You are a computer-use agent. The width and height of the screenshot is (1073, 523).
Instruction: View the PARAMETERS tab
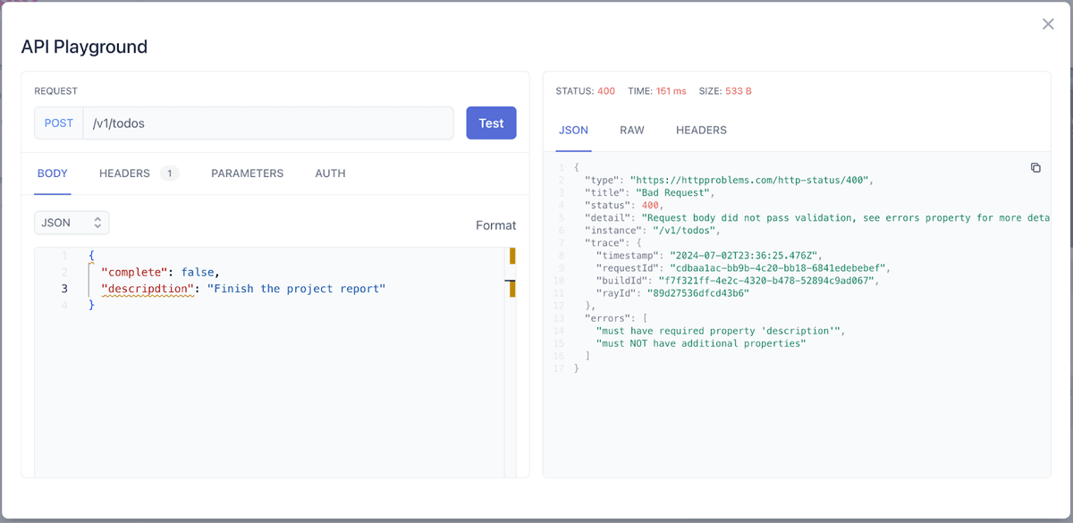247,173
